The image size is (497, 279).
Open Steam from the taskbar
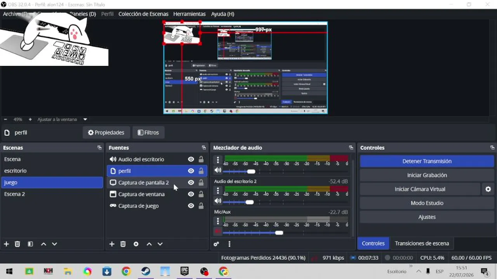click(146, 271)
